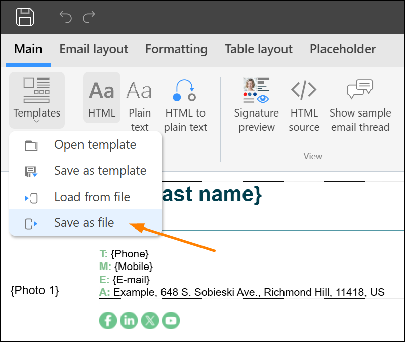405x342 pixels.
Task: Click the {Phone} placeholder text
Action: 130,254
